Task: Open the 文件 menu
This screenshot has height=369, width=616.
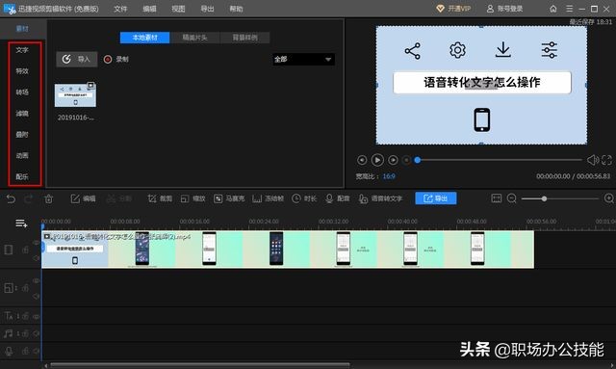Action: coord(120,9)
